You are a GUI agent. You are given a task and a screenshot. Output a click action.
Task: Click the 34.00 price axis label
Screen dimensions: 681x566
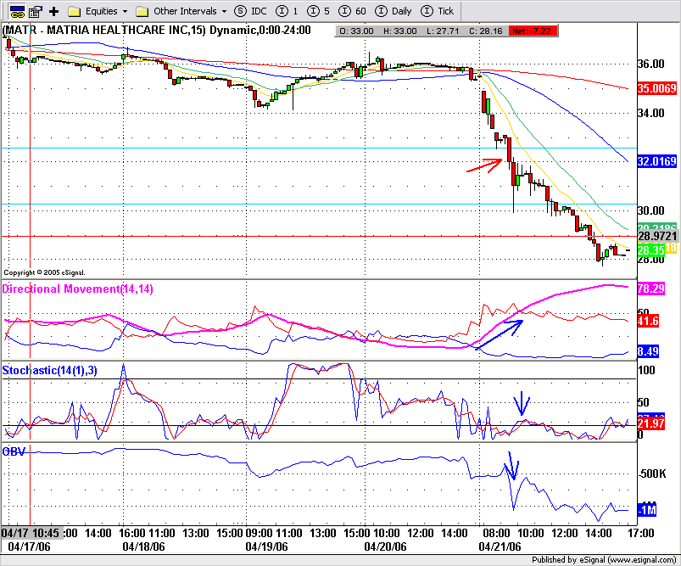point(650,113)
